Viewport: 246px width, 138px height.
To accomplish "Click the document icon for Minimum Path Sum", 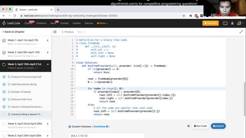I will click(x=9, y=99).
